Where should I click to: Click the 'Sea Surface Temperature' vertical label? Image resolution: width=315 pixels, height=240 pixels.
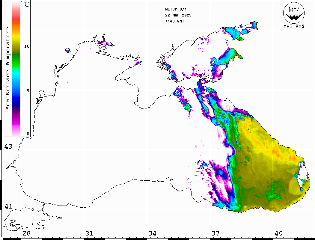[7, 68]
